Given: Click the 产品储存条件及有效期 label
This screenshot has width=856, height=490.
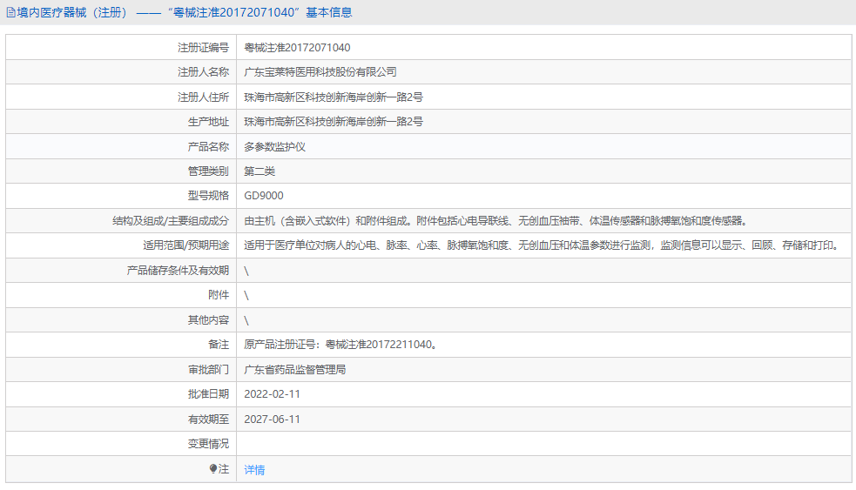Looking at the screenshot, I should tap(178, 270).
